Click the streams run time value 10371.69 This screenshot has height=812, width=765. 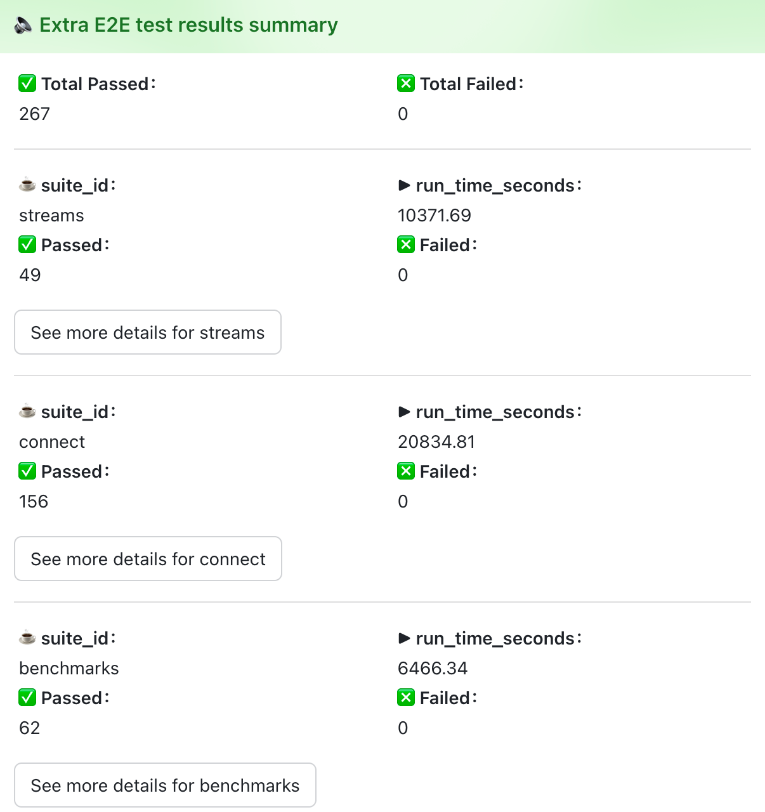[x=435, y=216]
